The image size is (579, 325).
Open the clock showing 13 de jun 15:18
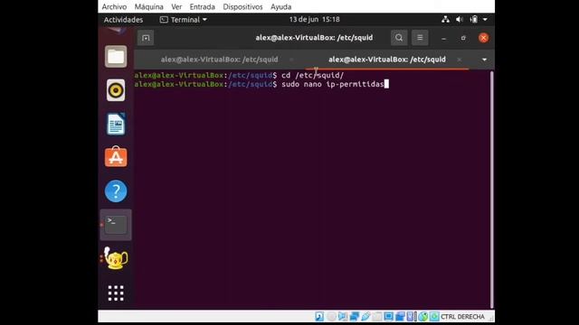314,19
